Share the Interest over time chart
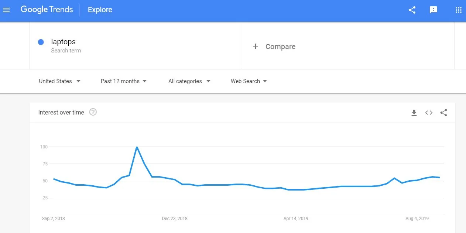Viewport: 466px width, 233px height. pos(443,113)
